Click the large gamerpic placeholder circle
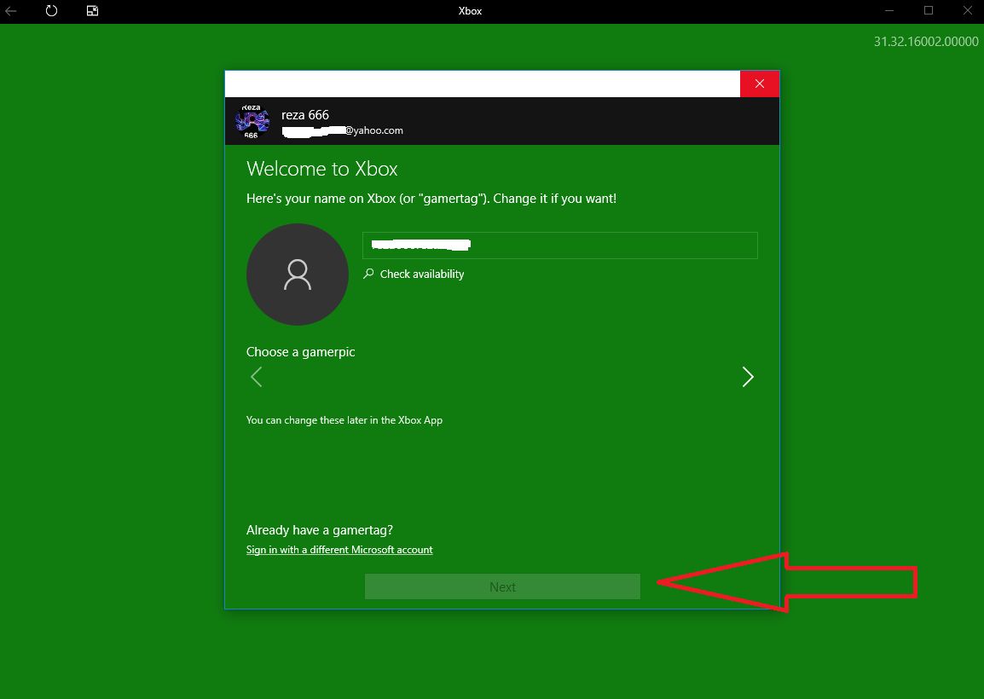The image size is (984, 699). [298, 274]
